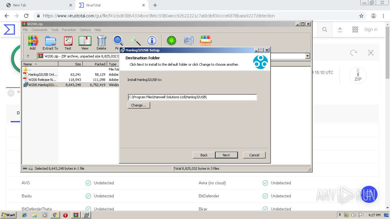Click the browser back arrow
This screenshot has height=219, width=390.
point(7,16)
